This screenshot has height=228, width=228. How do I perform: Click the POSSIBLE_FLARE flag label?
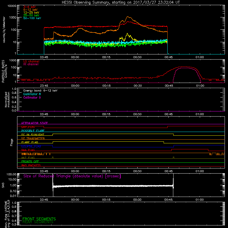(x=33, y=131)
